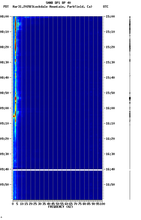Click the 100 Hz axis tick label

[102, 204]
